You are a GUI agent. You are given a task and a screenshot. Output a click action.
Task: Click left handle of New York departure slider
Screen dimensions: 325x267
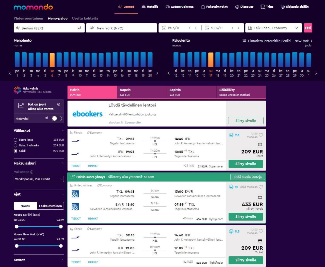(x=17, y=246)
